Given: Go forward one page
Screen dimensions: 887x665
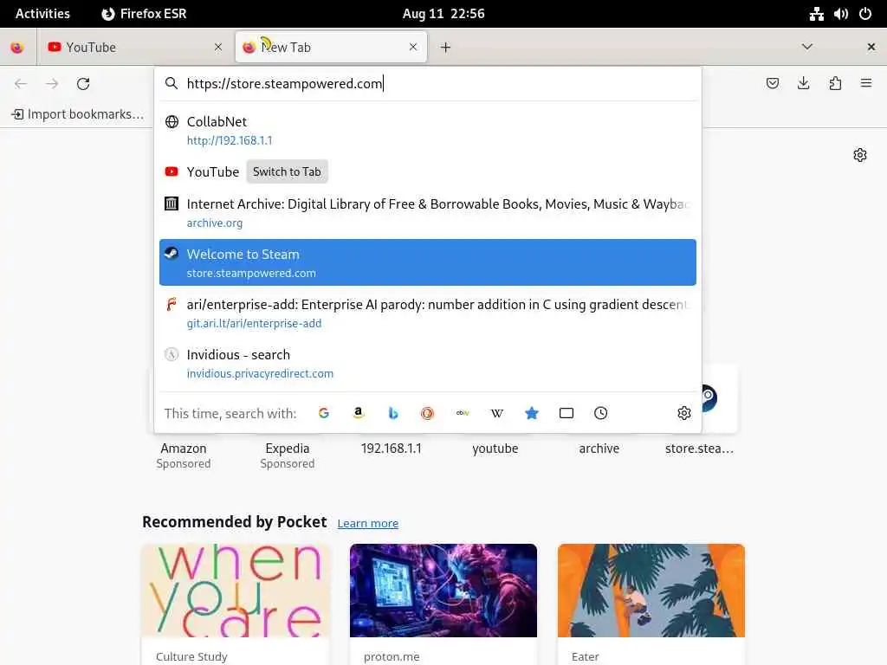Looking at the screenshot, I should coord(52,84).
